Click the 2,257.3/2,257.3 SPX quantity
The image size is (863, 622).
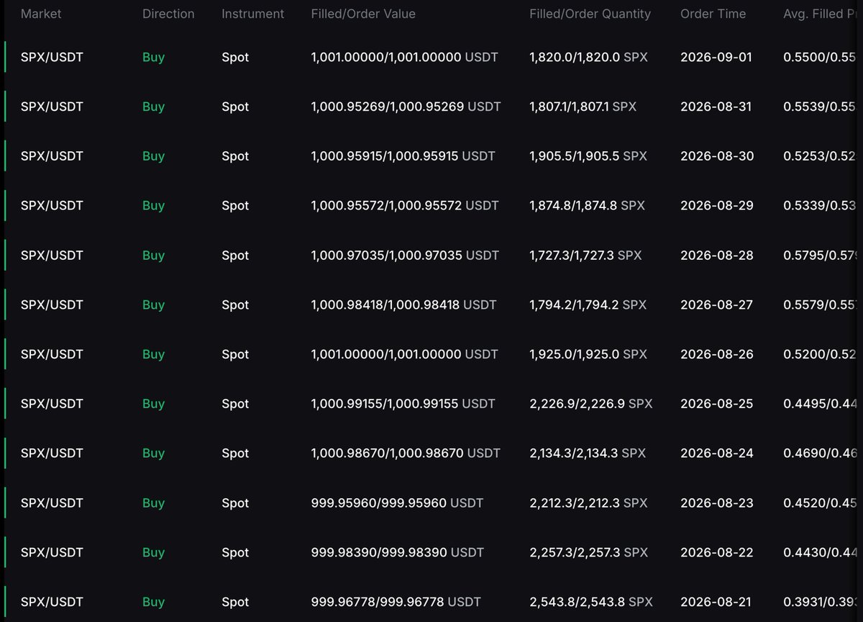(588, 552)
